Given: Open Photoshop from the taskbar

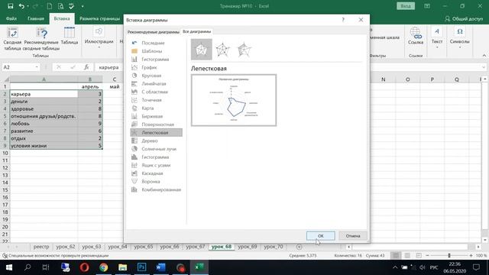Looking at the screenshot, I should (x=141, y=267).
